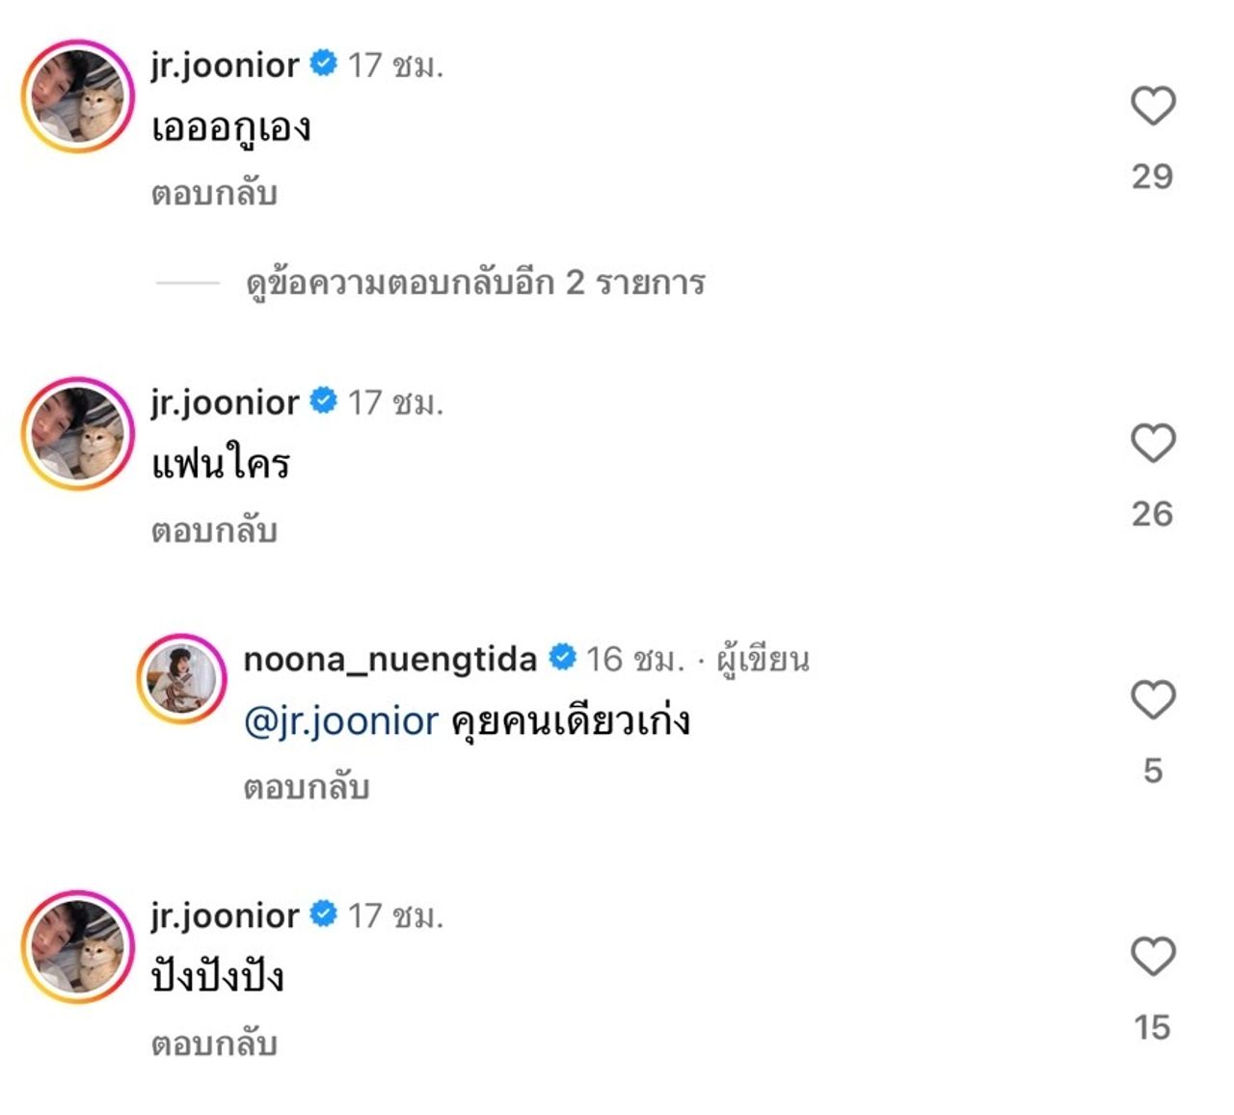
Task: Like the comment "ปังปังปัง" with the heart
Action: 1152,957
